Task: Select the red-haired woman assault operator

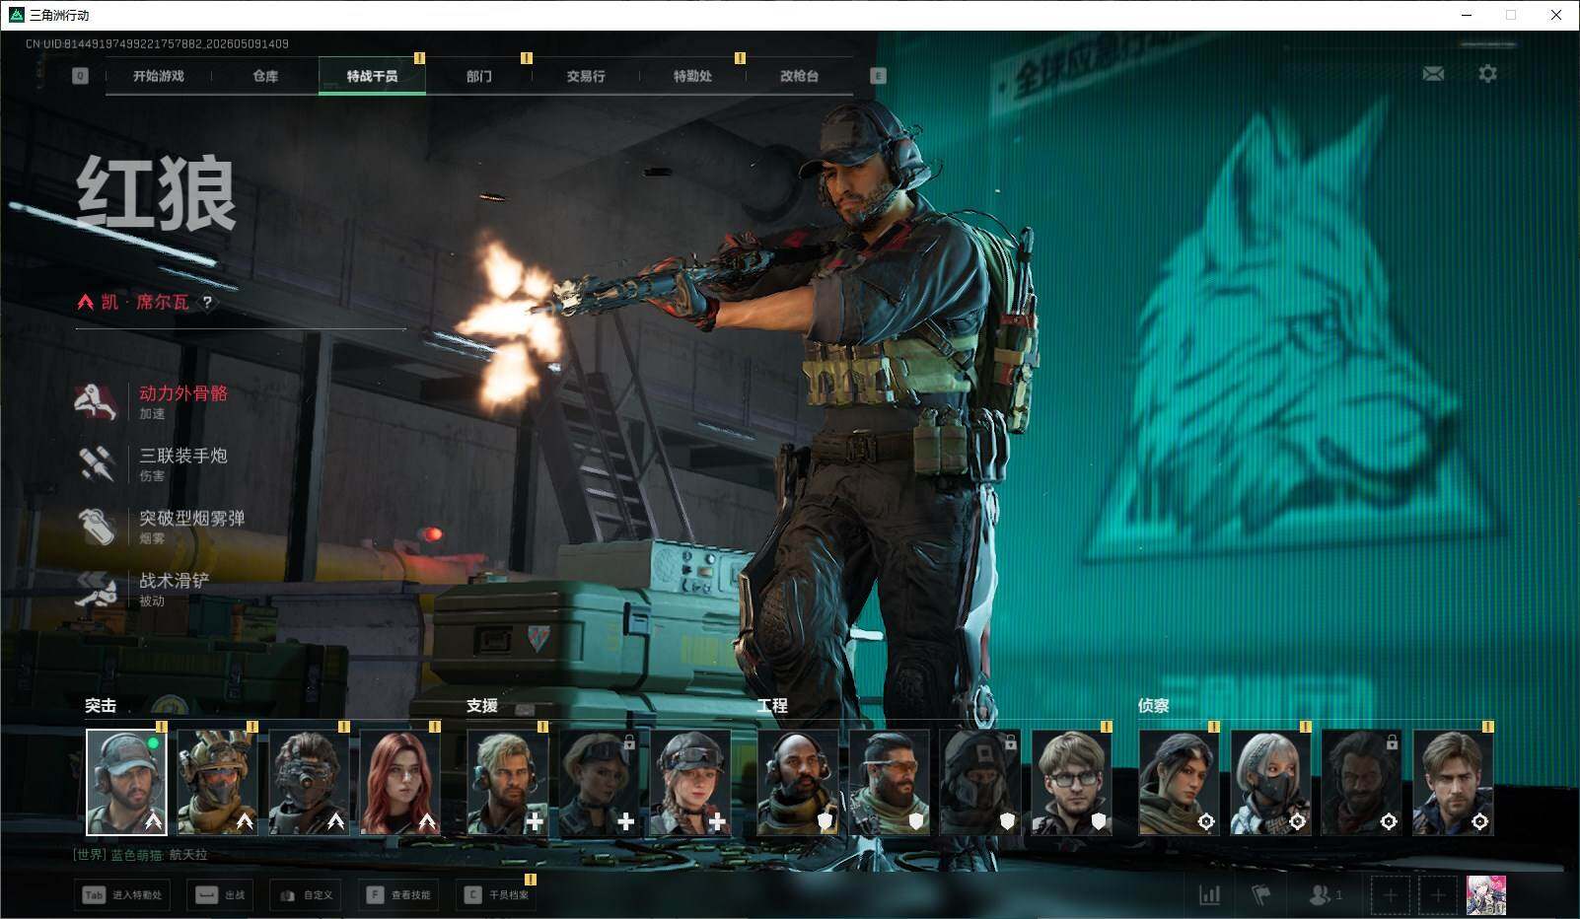Action: (x=399, y=782)
